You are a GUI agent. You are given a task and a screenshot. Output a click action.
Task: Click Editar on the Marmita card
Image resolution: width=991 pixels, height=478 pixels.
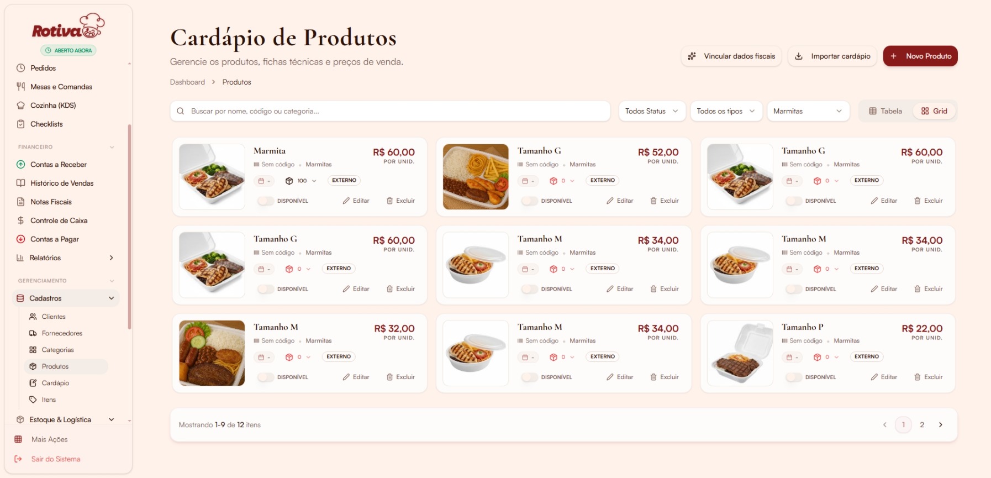[356, 201]
